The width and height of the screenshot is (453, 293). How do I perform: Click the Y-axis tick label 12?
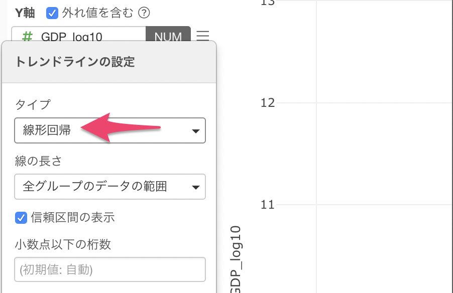coord(268,103)
